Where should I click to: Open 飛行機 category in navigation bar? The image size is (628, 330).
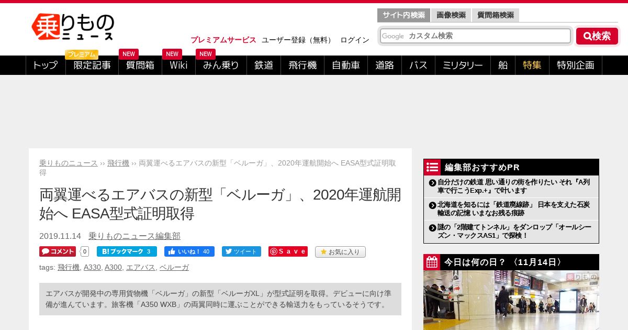[302, 65]
